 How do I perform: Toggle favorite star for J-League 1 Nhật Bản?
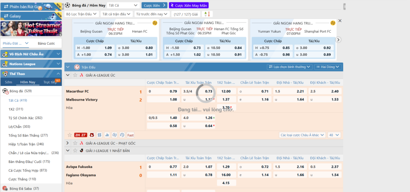pyautogui.click(x=74, y=150)
